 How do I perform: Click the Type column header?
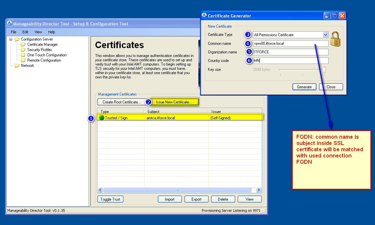pos(120,111)
